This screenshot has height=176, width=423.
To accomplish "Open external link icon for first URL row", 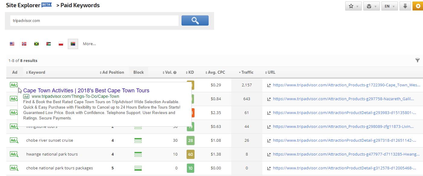I will click(269, 85).
